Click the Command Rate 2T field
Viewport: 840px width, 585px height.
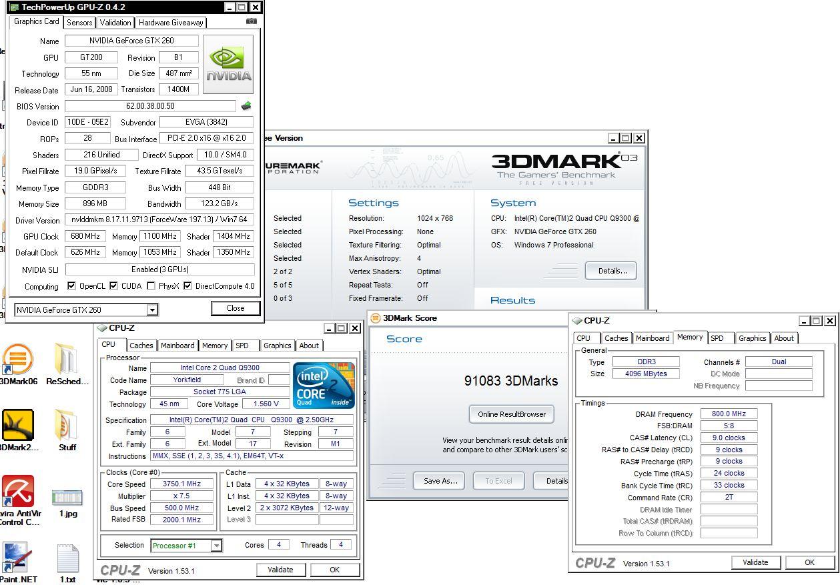click(x=729, y=498)
